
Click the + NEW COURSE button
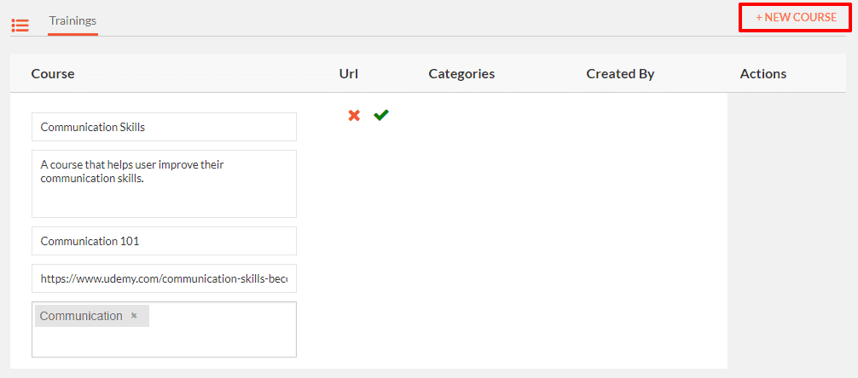point(796,18)
